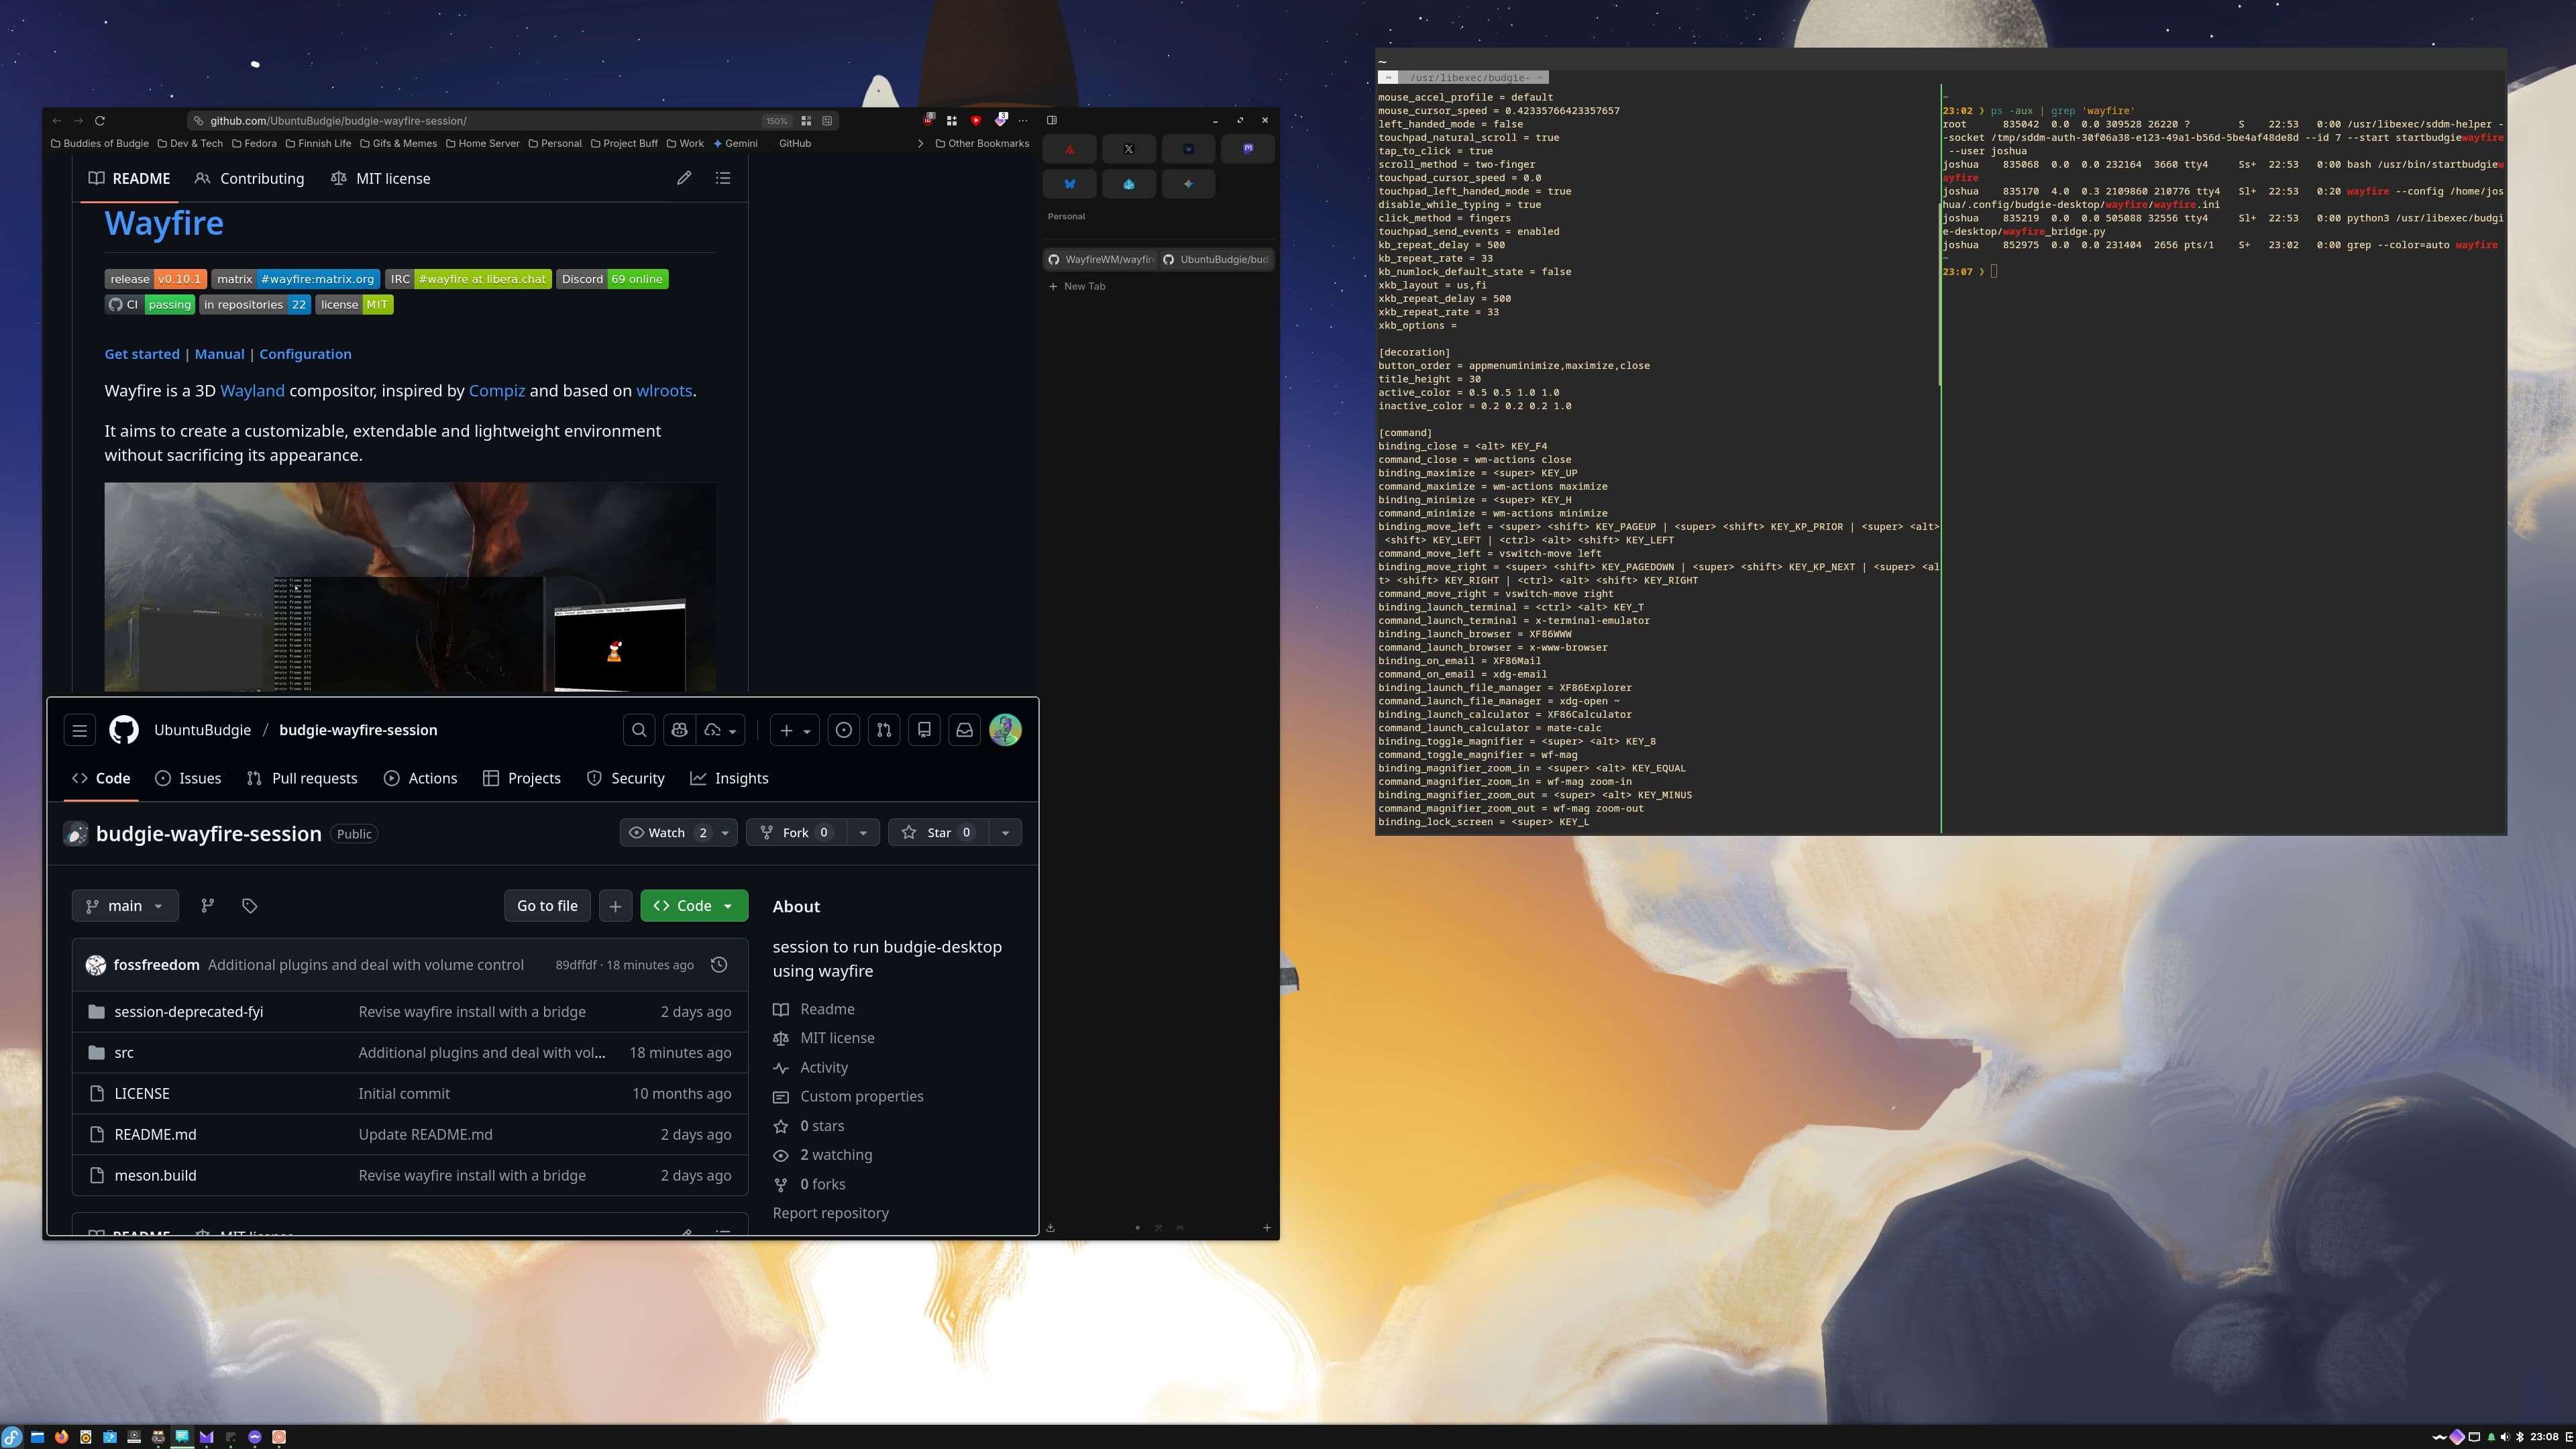The height and width of the screenshot is (1449, 2576).
Task: Click the GitHub Octocat home logo
Action: click(x=124, y=730)
